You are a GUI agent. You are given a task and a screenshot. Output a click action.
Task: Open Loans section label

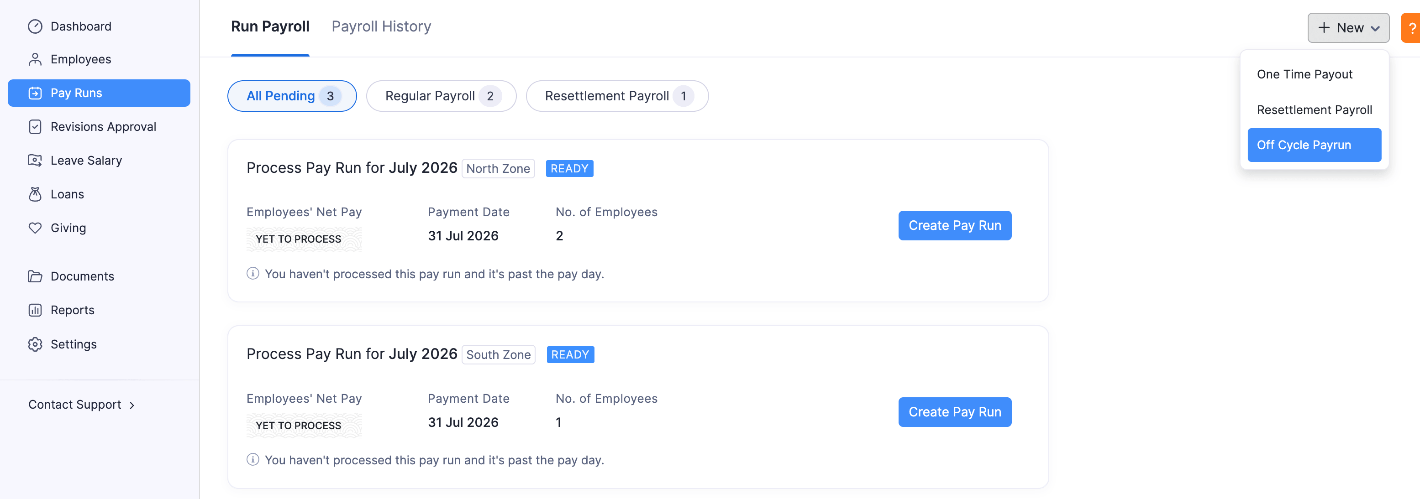67,194
